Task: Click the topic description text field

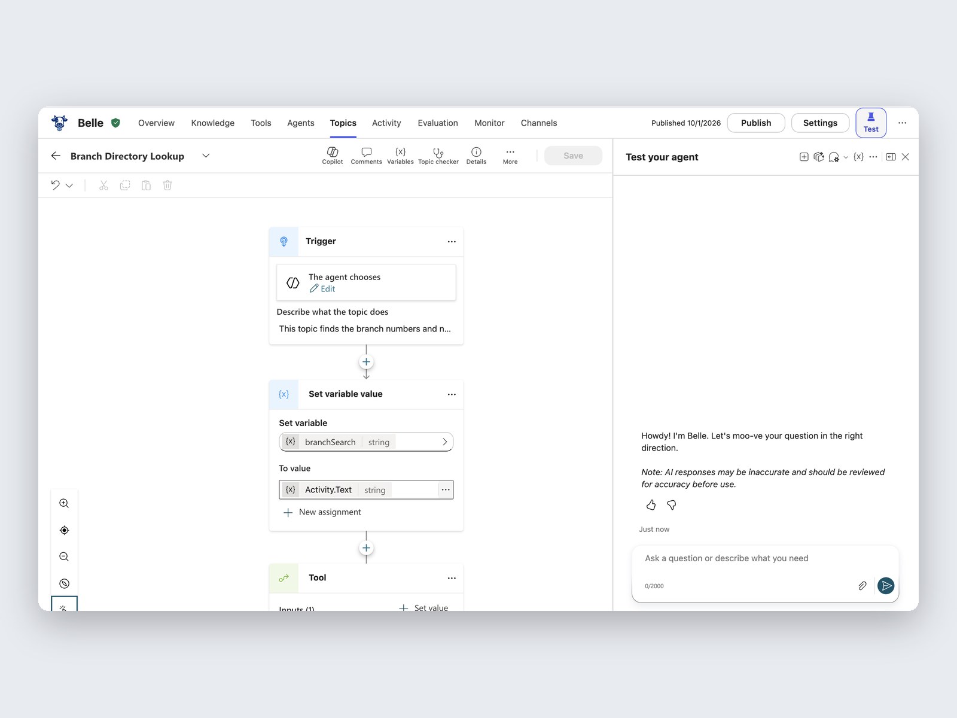Action: (x=365, y=328)
